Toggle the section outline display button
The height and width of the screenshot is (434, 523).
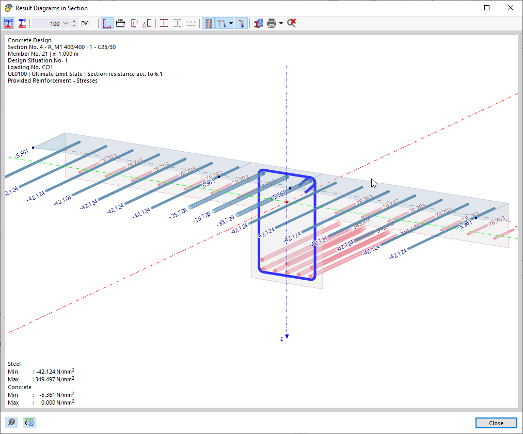(x=107, y=23)
